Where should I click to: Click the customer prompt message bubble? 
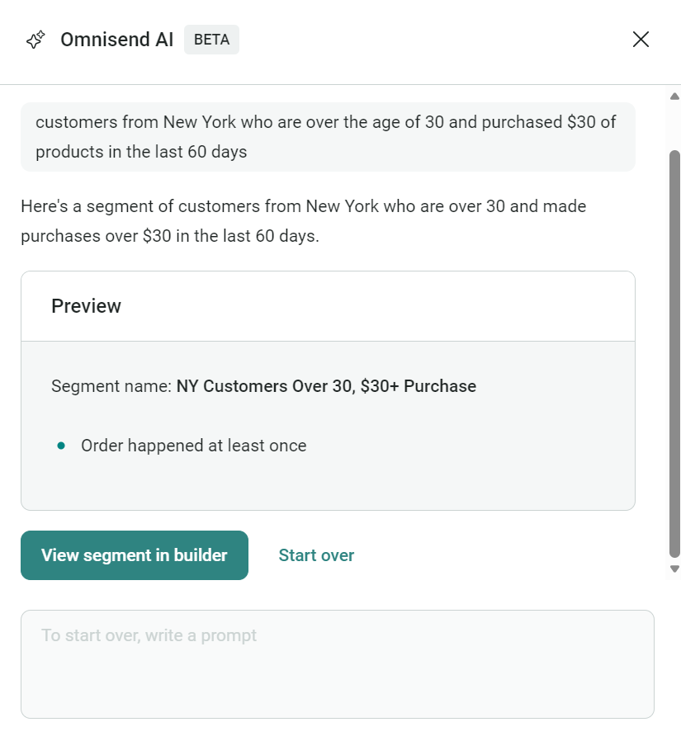coord(328,136)
